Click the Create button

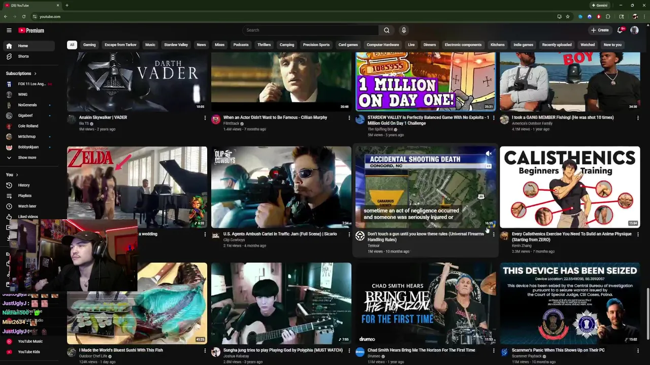[600, 30]
